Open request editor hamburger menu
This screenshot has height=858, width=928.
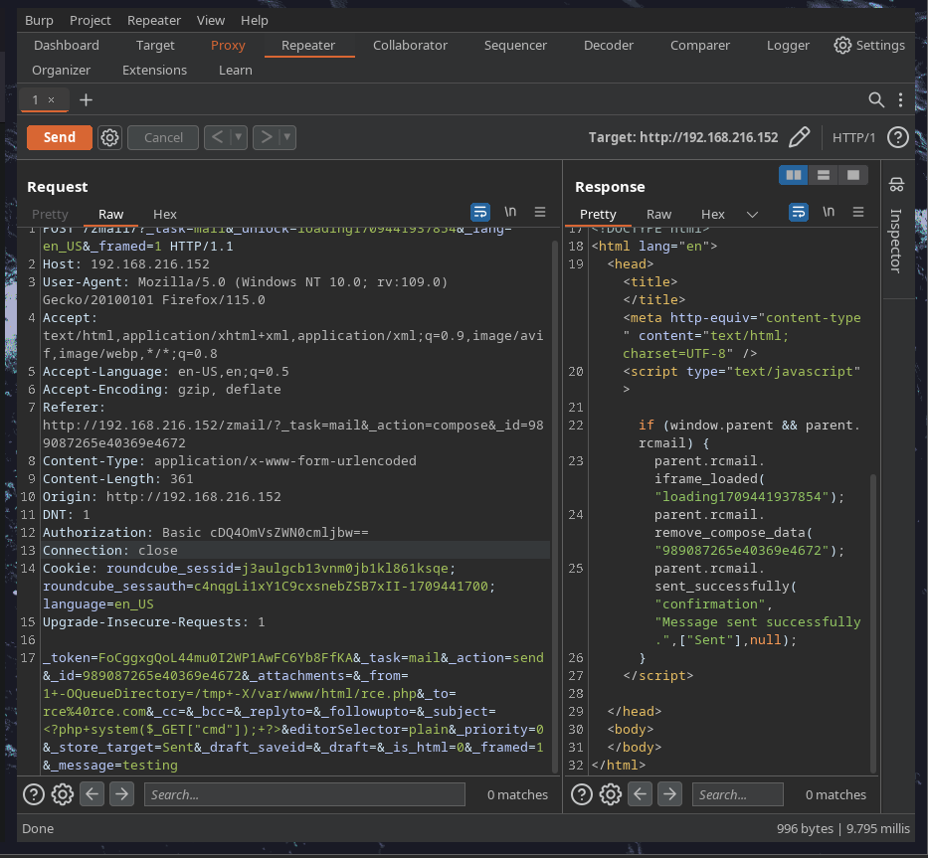(540, 212)
